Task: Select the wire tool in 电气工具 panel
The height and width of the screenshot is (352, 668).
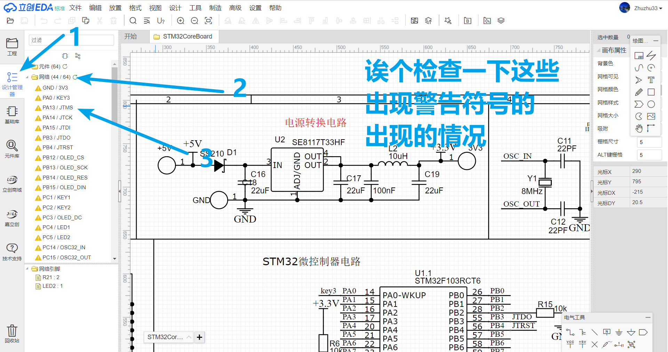Action: 570,332
